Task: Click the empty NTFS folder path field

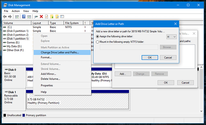Action: [x=129, y=47]
